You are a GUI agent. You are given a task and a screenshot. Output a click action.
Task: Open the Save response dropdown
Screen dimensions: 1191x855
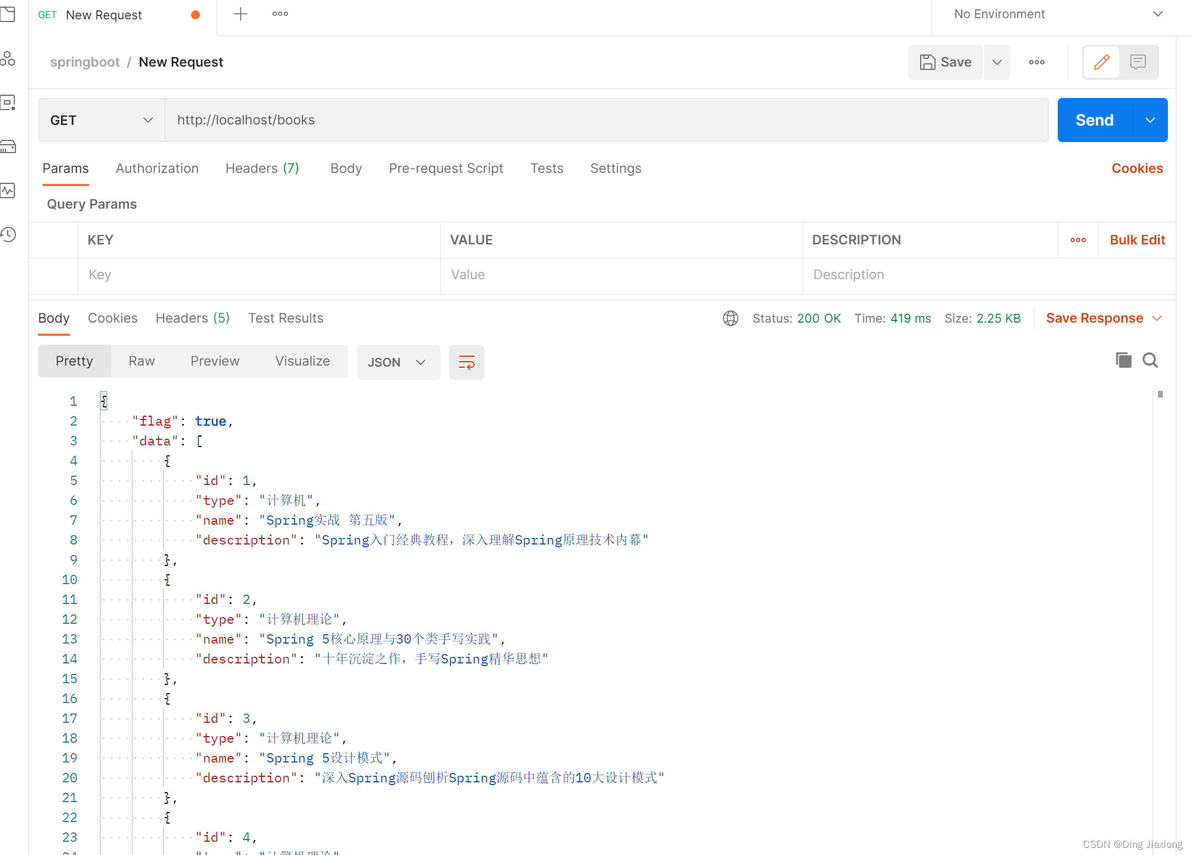pos(1160,318)
